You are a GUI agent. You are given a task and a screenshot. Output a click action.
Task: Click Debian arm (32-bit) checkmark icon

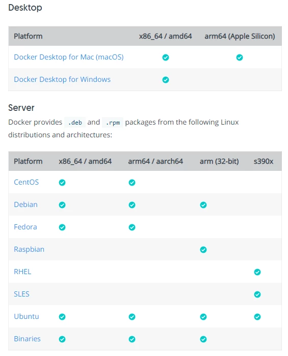click(x=203, y=205)
